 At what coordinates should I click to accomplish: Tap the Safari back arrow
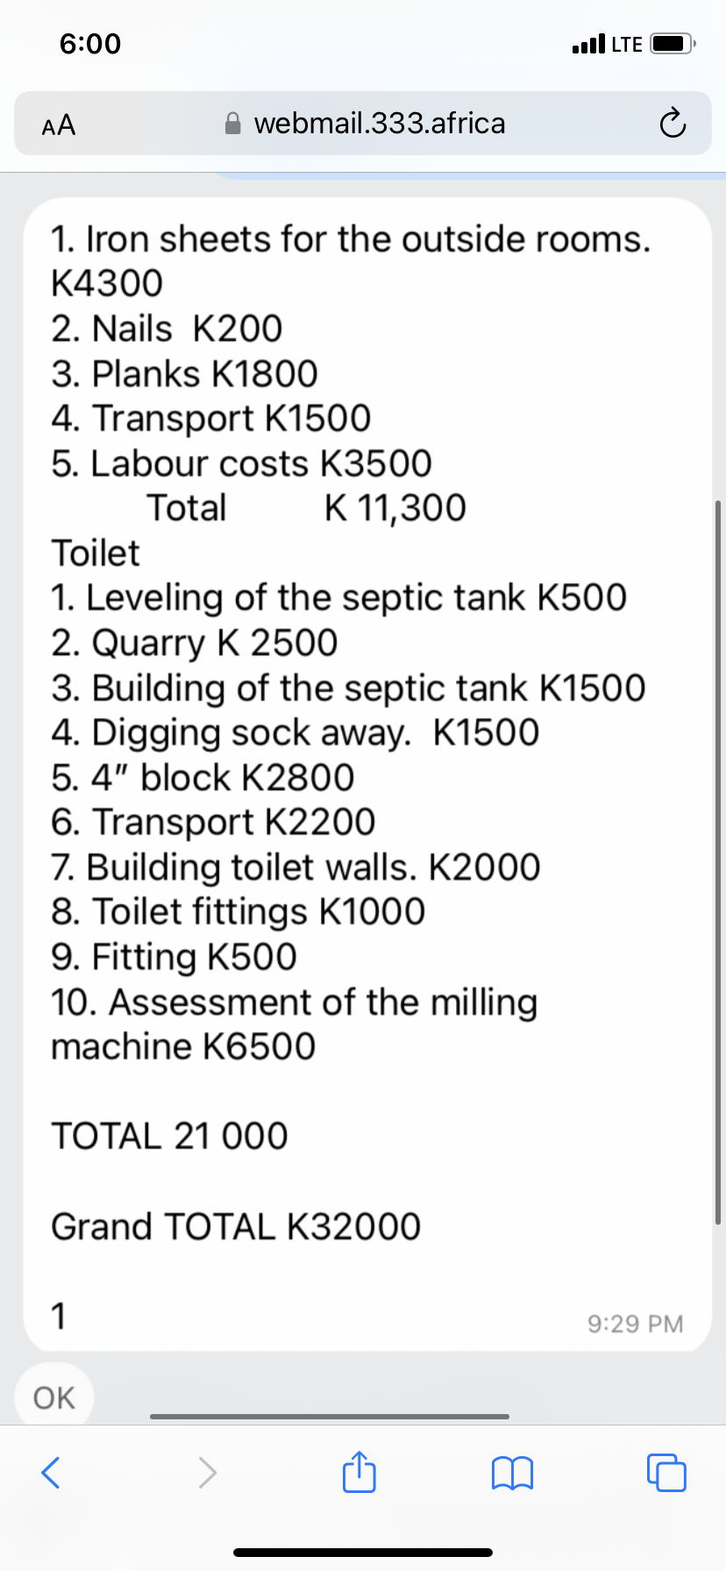[x=52, y=1472]
